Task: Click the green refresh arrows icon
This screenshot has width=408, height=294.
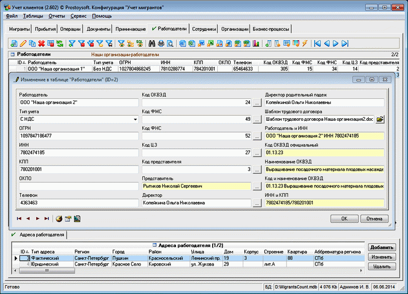Action: click(60, 44)
